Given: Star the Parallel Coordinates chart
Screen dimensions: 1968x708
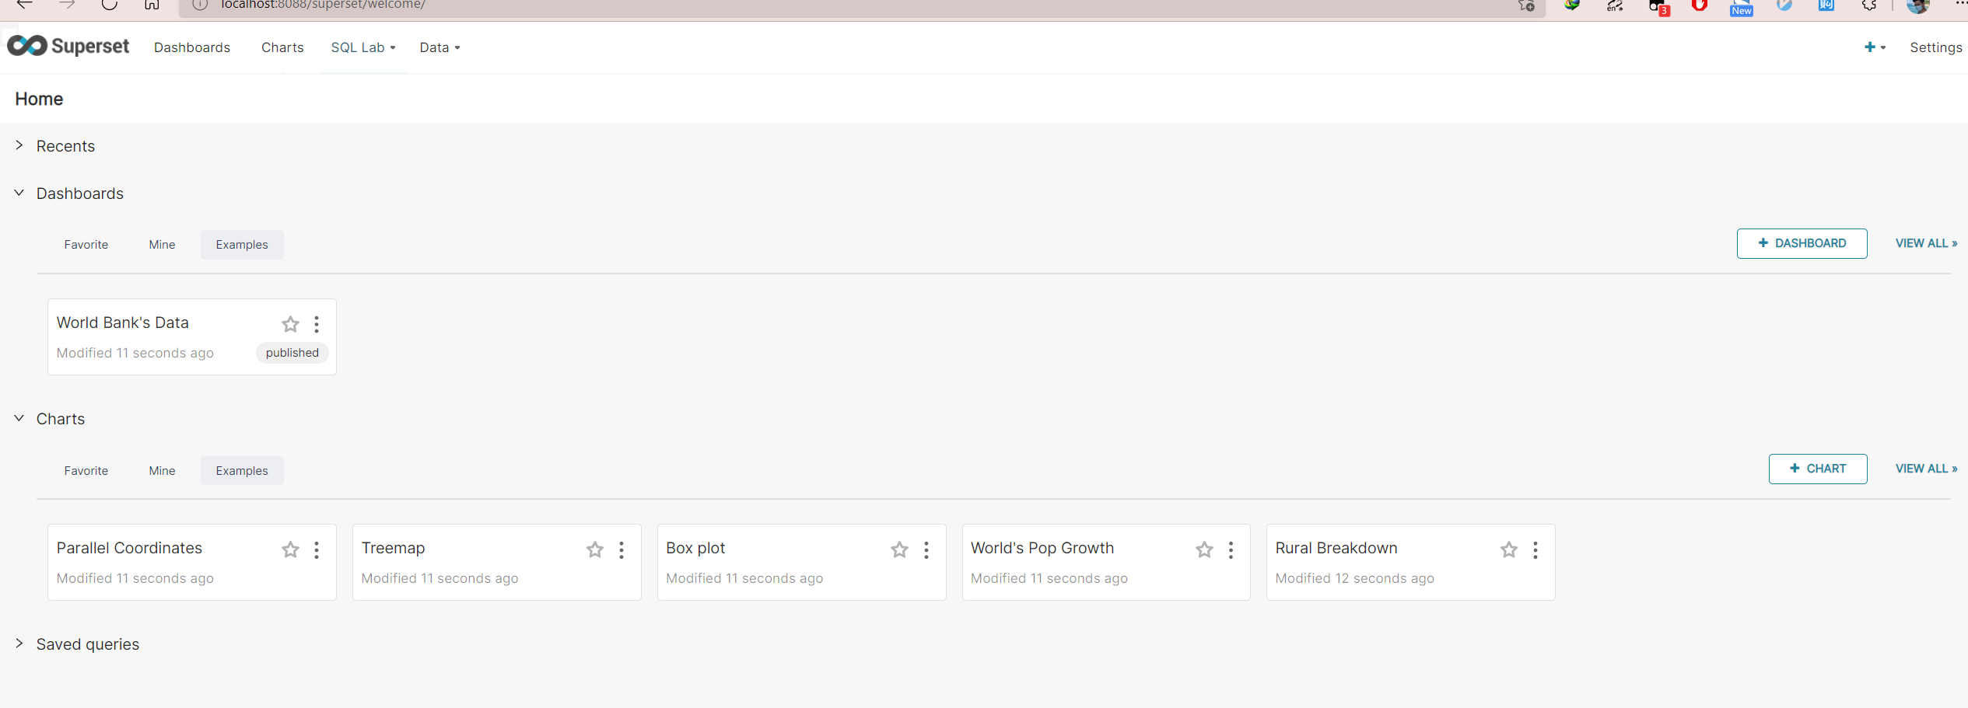Looking at the screenshot, I should [x=290, y=550].
